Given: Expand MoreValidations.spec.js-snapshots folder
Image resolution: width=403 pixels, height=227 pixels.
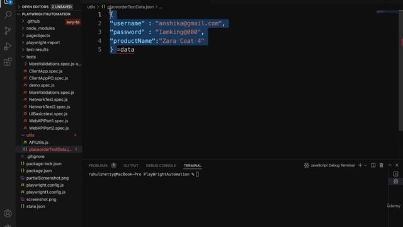Looking at the screenshot, I should (55, 64).
